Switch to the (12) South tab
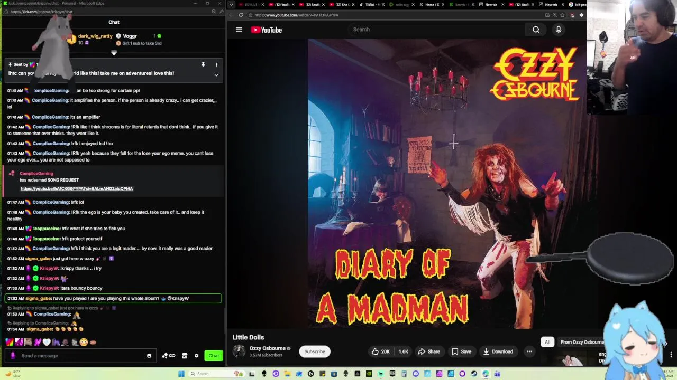Screen dimensions: 677x380 coord(312,5)
